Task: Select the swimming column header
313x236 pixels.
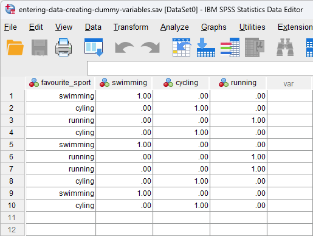Action: click(x=123, y=83)
